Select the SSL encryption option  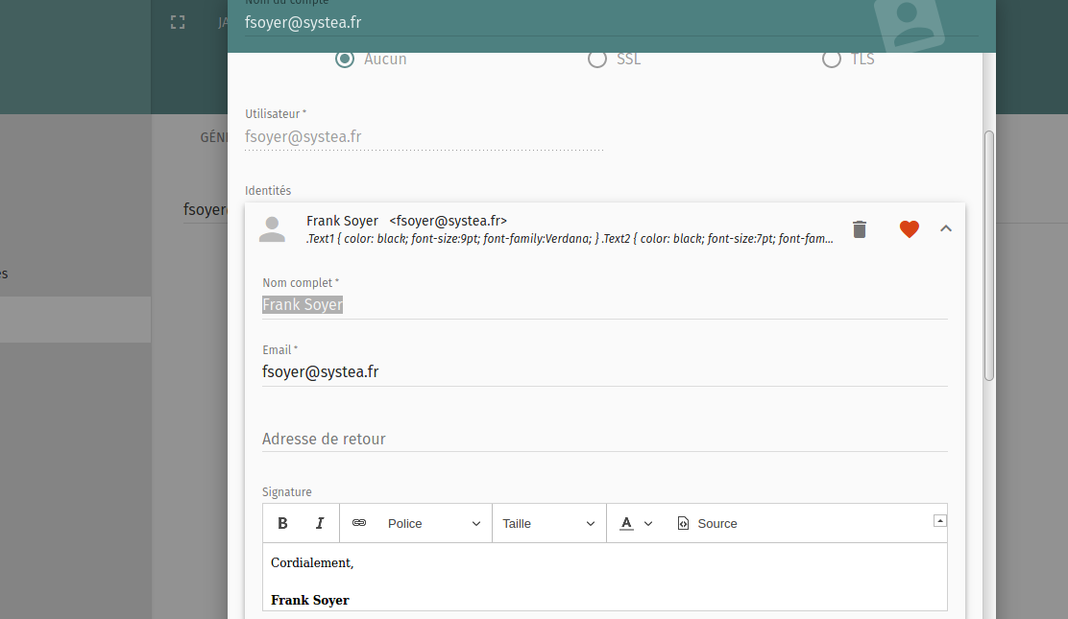click(597, 60)
